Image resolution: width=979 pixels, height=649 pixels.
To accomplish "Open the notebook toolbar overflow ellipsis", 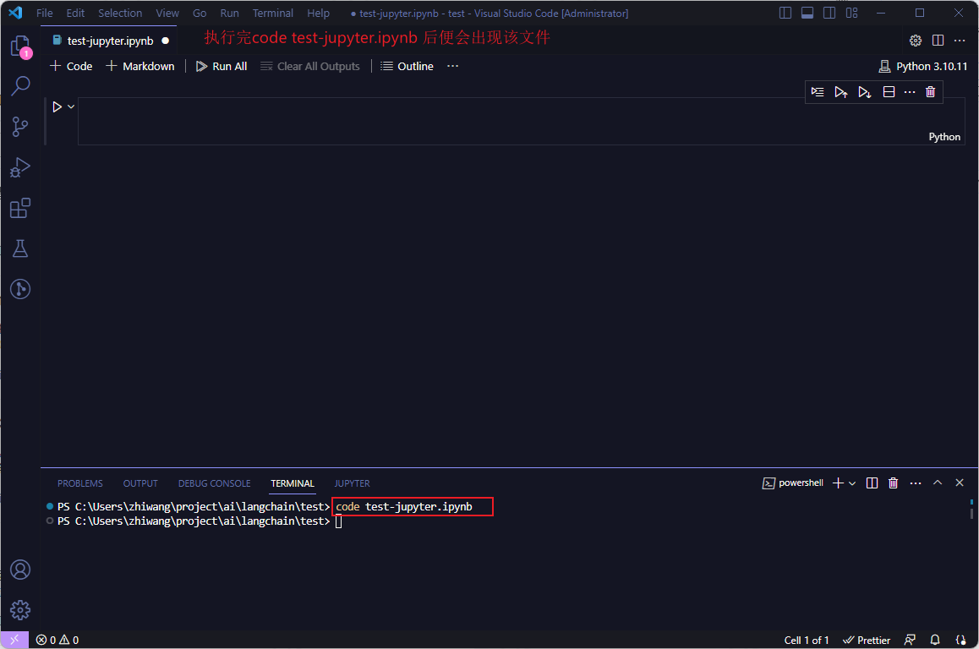I will tap(452, 66).
